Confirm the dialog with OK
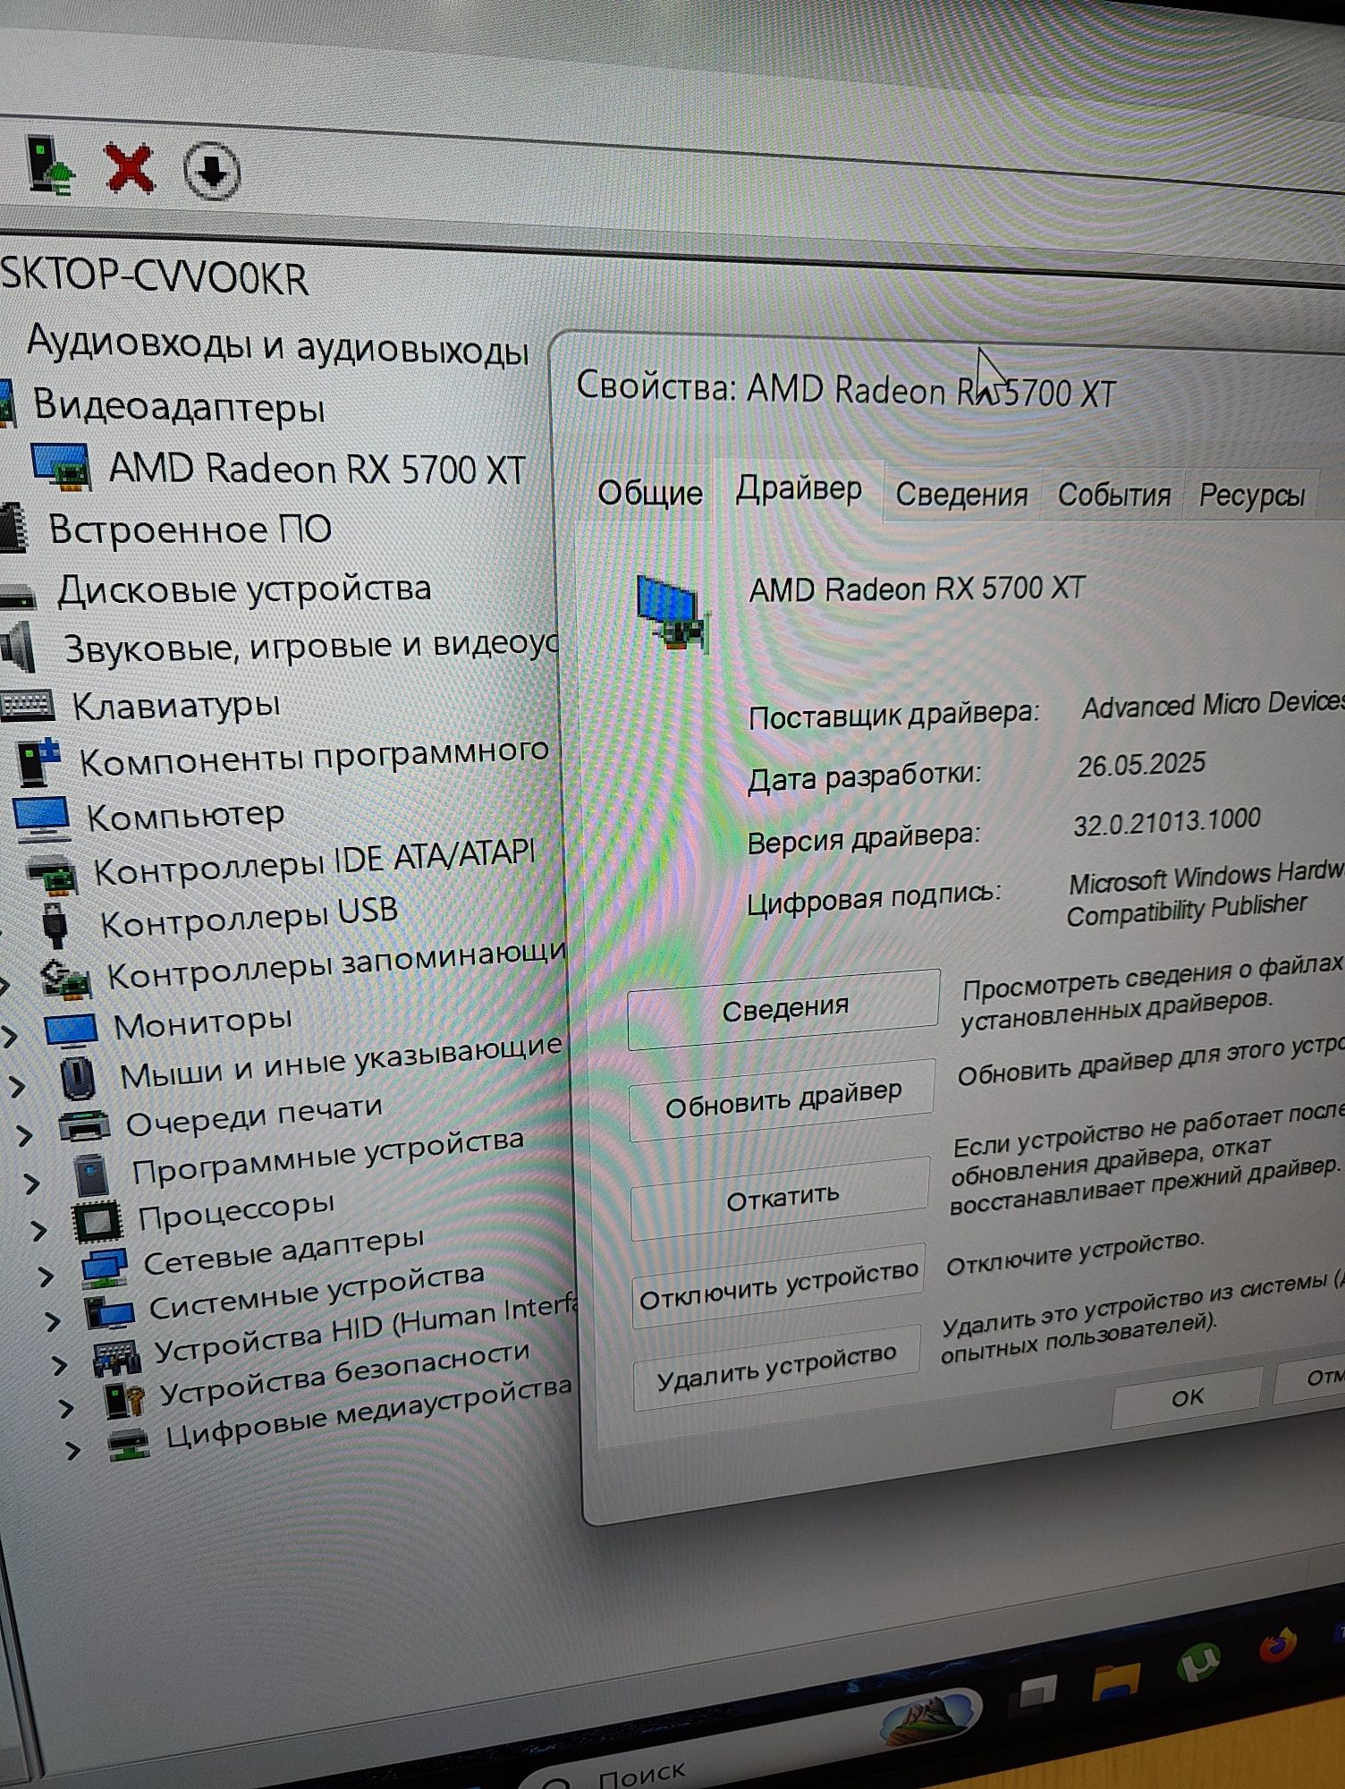Viewport: 1345px width, 1789px height. click(x=1188, y=1397)
